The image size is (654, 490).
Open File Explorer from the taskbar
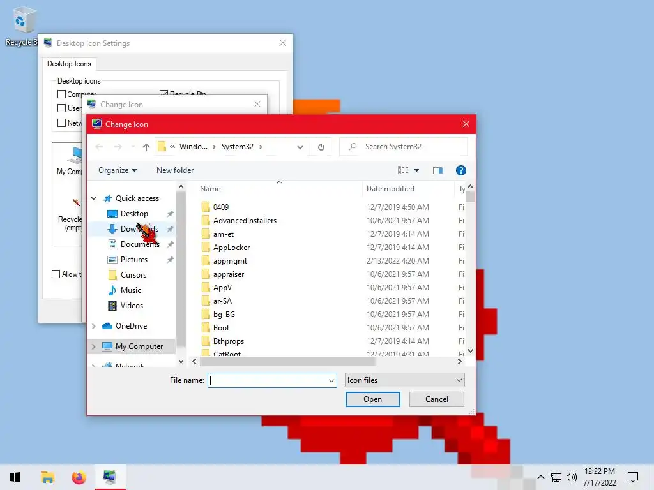click(x=47, y=477)
